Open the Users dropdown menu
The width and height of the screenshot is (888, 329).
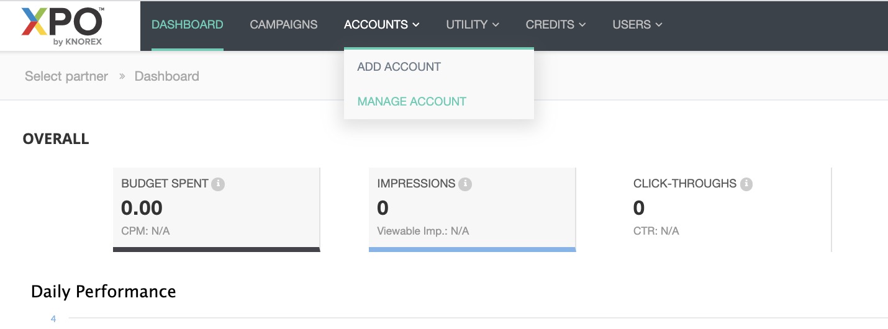[637, 25]
